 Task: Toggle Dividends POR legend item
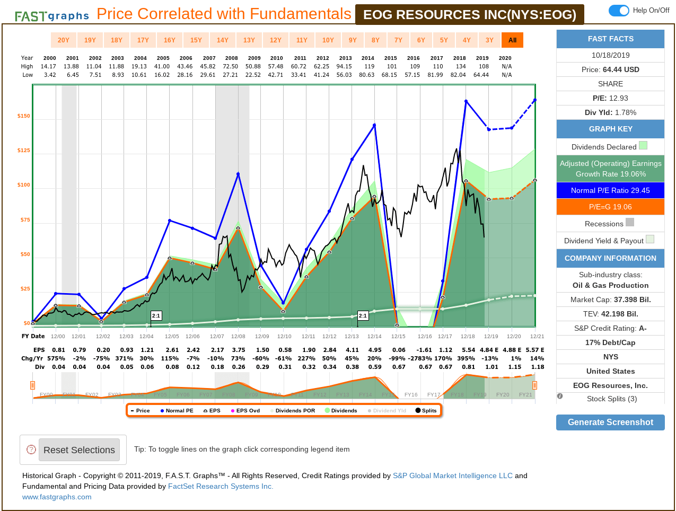click(x=292, y=410)
